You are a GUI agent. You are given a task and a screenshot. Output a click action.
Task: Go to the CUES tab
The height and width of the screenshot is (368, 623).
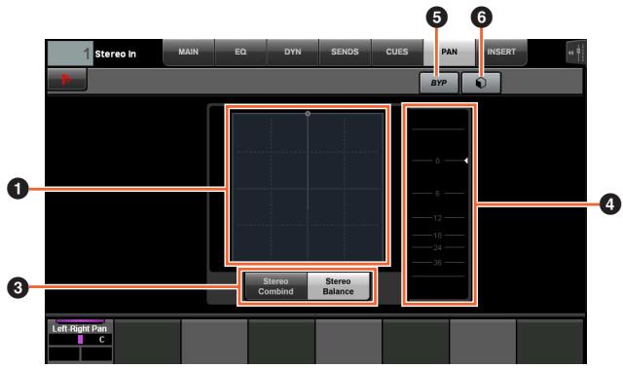pos(397,52)
